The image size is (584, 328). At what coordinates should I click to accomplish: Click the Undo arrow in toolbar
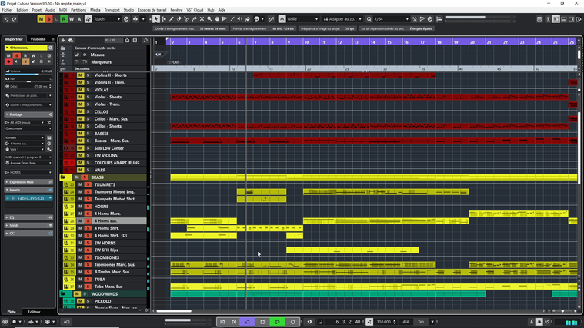(6, 19)
